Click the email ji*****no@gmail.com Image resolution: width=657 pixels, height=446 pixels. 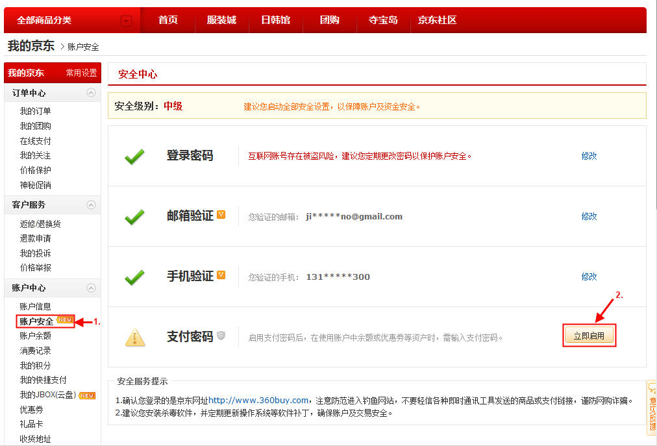point(354,217)
